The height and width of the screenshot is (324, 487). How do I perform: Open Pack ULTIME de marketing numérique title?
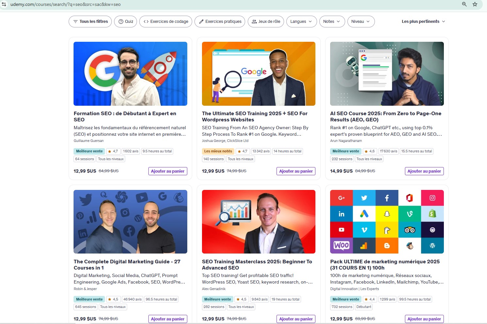[x=385, y=265]
